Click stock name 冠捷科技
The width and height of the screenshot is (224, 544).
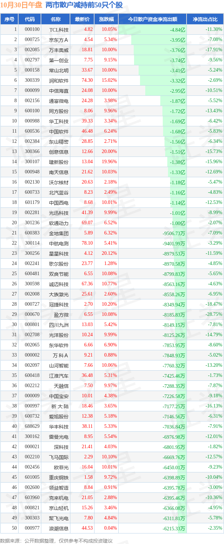point(59,304)
